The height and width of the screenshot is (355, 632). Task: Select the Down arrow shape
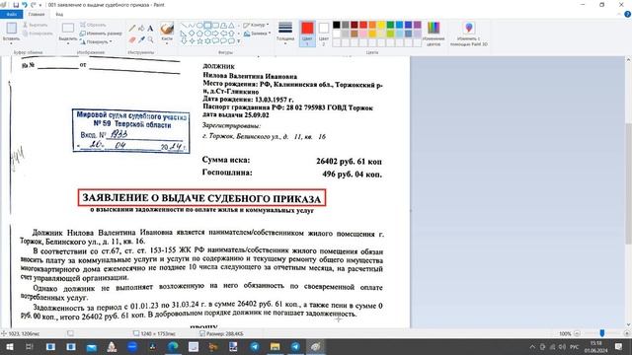184,40
